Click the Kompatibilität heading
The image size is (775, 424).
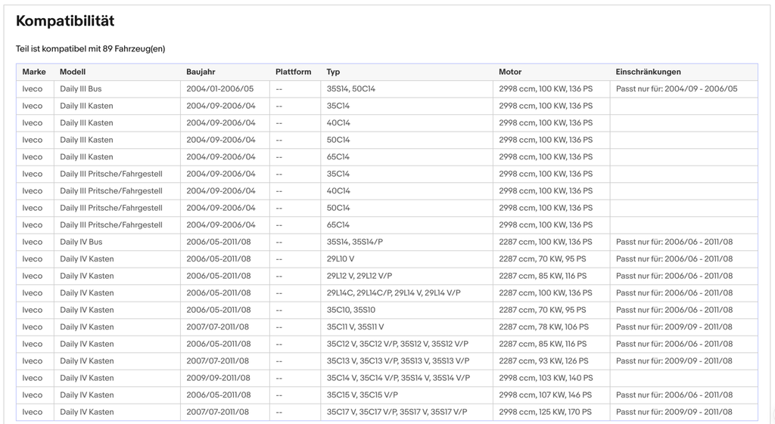click(x=65, y=21)
